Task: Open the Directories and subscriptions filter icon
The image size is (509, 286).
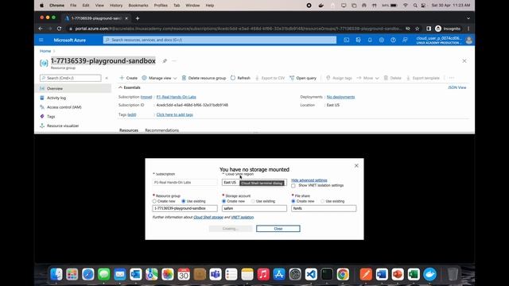Action: 358,40
